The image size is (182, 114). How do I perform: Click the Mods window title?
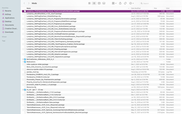click(x=34, y=3)
